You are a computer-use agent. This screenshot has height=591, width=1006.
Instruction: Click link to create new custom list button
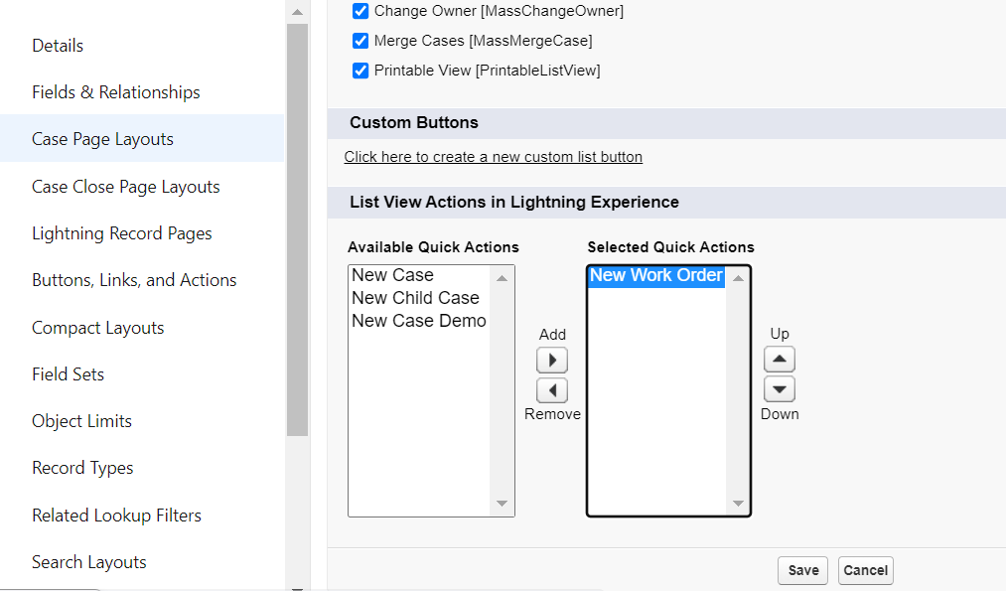point(493,157)
